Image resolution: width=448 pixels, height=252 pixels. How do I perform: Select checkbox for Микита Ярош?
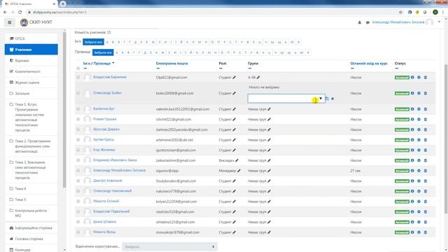(78, 232)
